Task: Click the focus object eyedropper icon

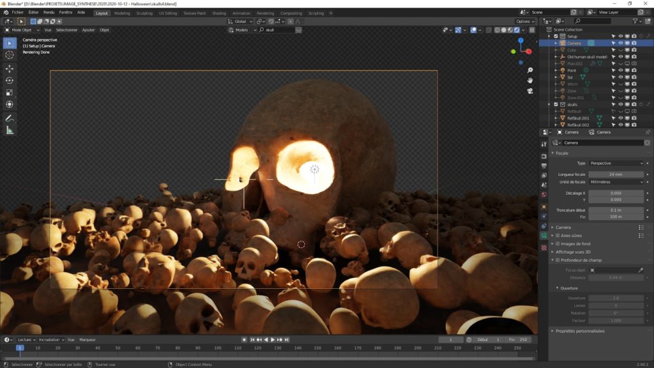Action: click(641, 270)
